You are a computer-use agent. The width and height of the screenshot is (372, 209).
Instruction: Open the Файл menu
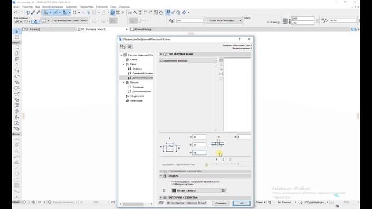(16, 7)
